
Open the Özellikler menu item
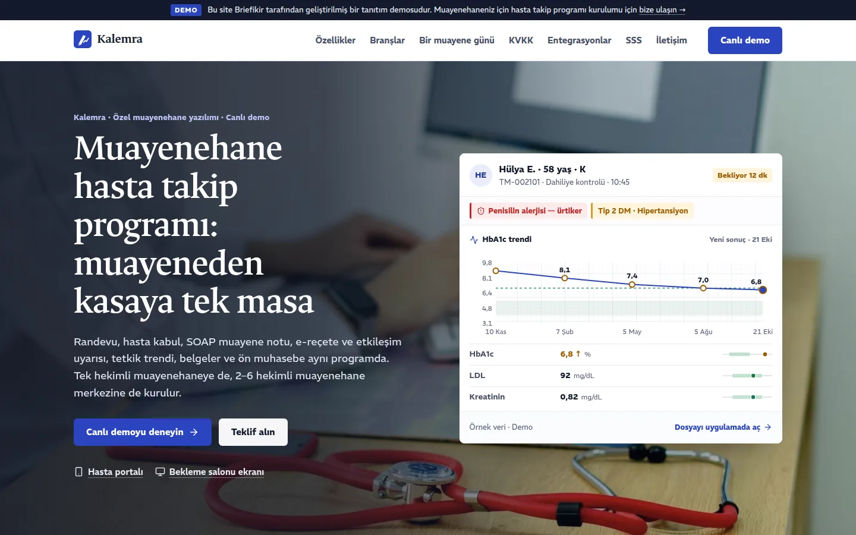(x=335, y=40)
